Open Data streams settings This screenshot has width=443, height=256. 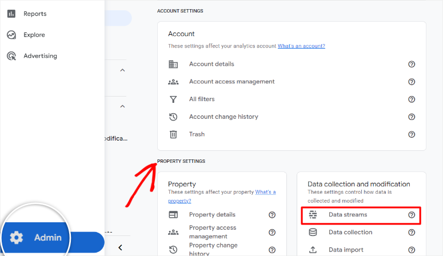348,215
